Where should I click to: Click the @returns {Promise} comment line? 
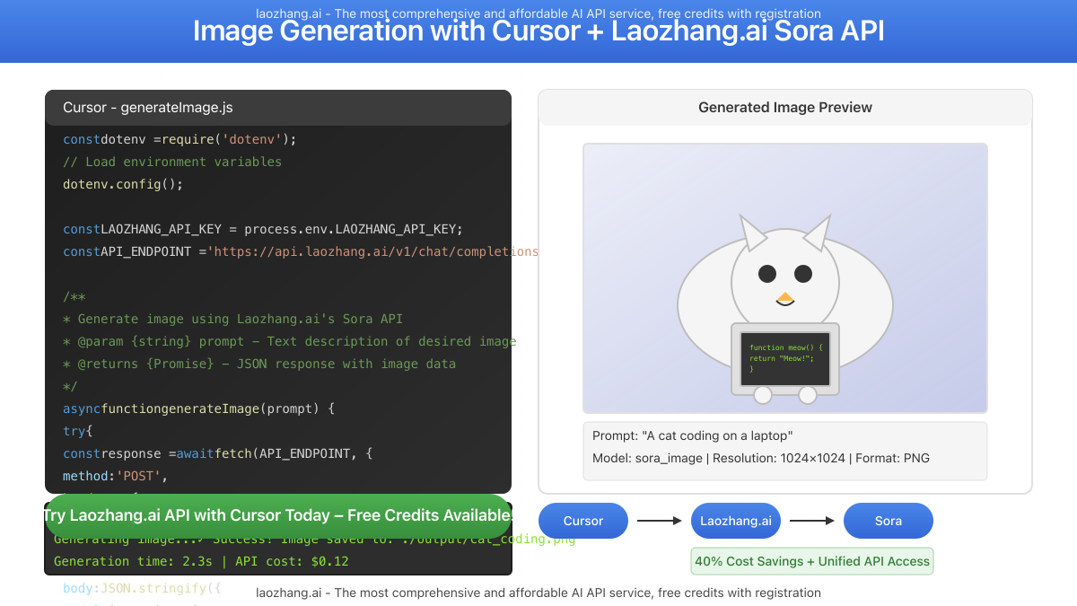point(259,364)
